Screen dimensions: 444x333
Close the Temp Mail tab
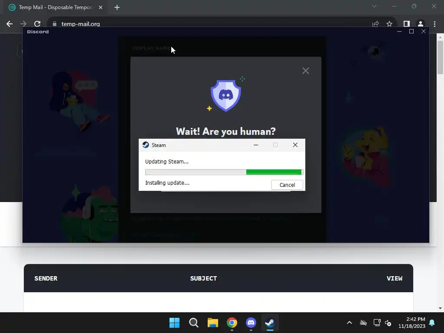click(101, 7)
